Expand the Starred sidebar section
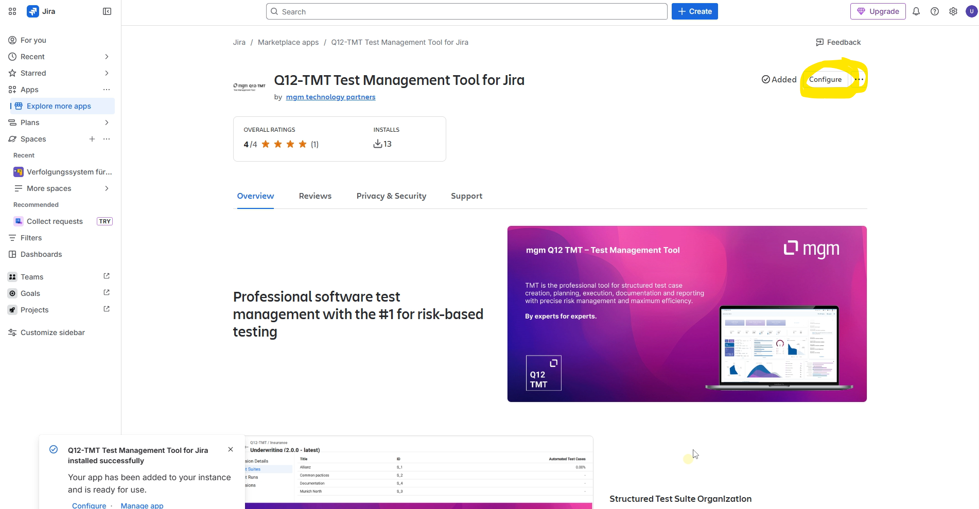The width and height of the screenshot is (979, 509). point(107,73)
